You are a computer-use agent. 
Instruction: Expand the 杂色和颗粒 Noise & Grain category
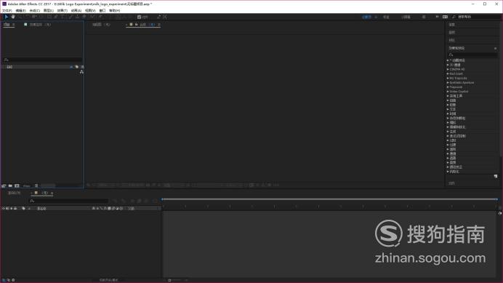pos(448,118)
